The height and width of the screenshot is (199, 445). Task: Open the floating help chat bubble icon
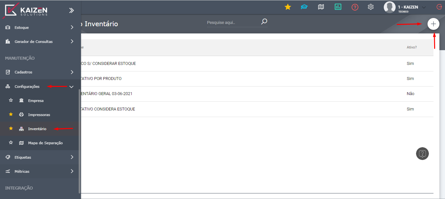coord(423,153)
